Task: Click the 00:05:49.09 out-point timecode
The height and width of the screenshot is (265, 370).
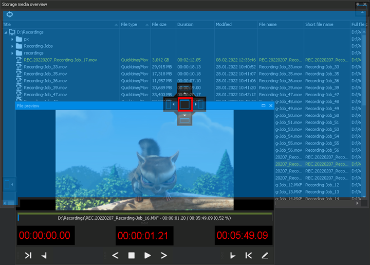Action: coord(244,235)
